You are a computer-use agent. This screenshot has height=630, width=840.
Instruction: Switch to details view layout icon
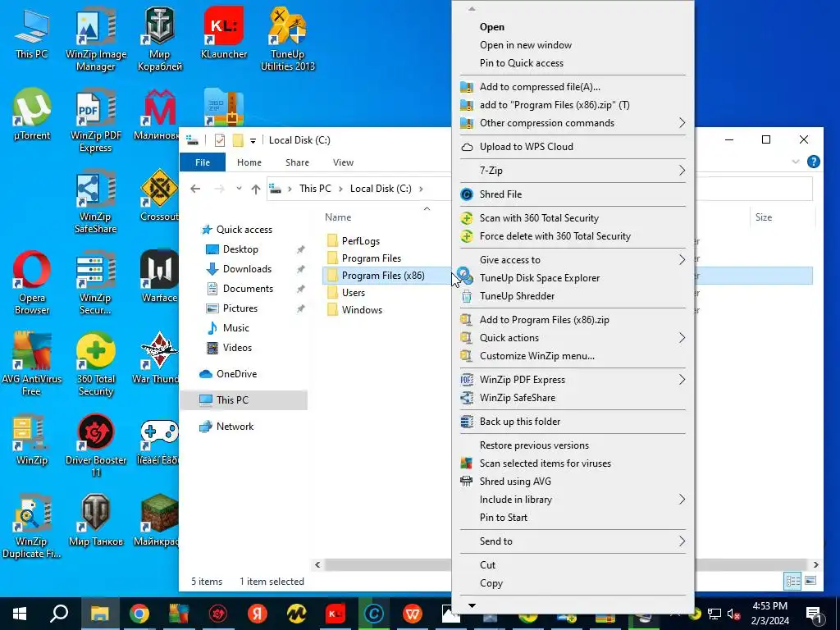click(x=793, y=581)
